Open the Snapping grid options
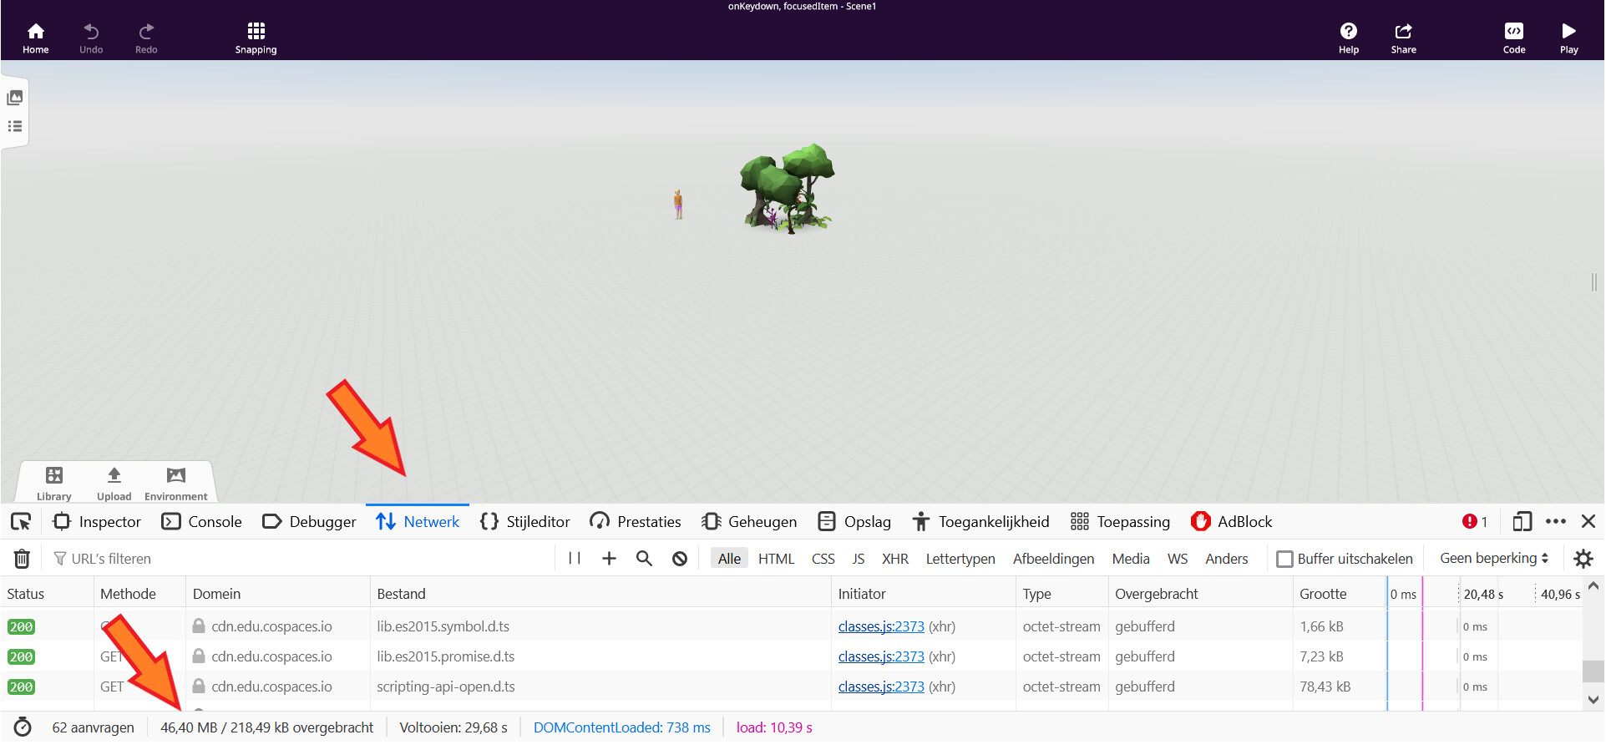The image size is (1606, 755). (256, 38)
